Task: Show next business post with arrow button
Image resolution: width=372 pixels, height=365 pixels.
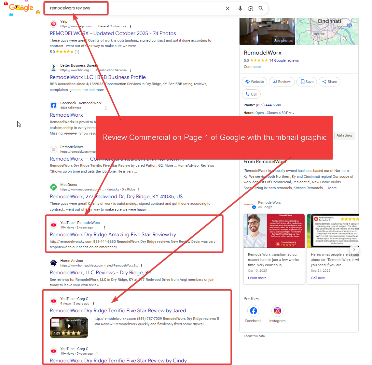Action: (x=354, y=249)
